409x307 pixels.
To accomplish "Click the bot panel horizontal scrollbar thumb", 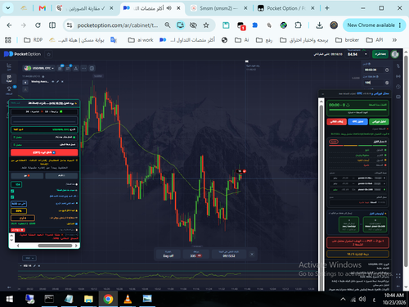I will [x=55, y=246].
